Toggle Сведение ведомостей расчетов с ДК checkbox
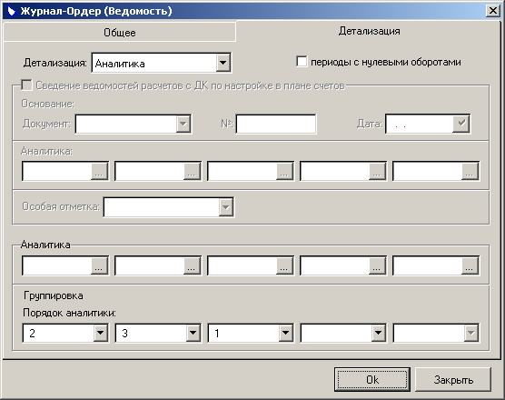 click(x=26, y=85)
